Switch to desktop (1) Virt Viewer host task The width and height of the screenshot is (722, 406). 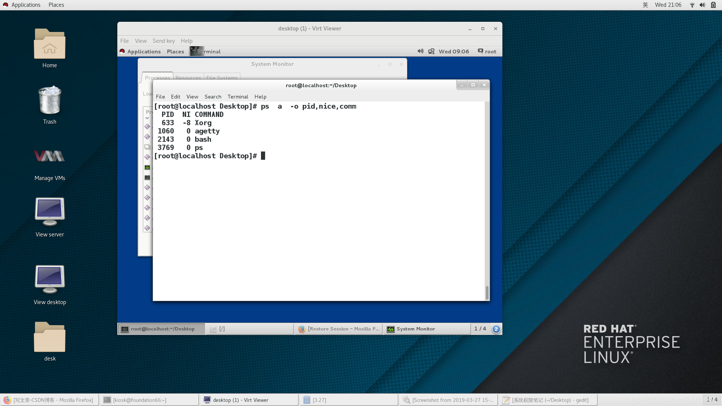[x=249, y=400]
